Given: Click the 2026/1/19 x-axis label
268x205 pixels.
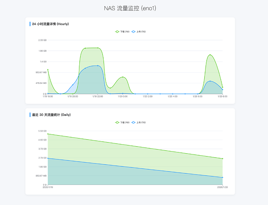Looking at the screenshot, I should pyautogui.click(x=48, y=187).
